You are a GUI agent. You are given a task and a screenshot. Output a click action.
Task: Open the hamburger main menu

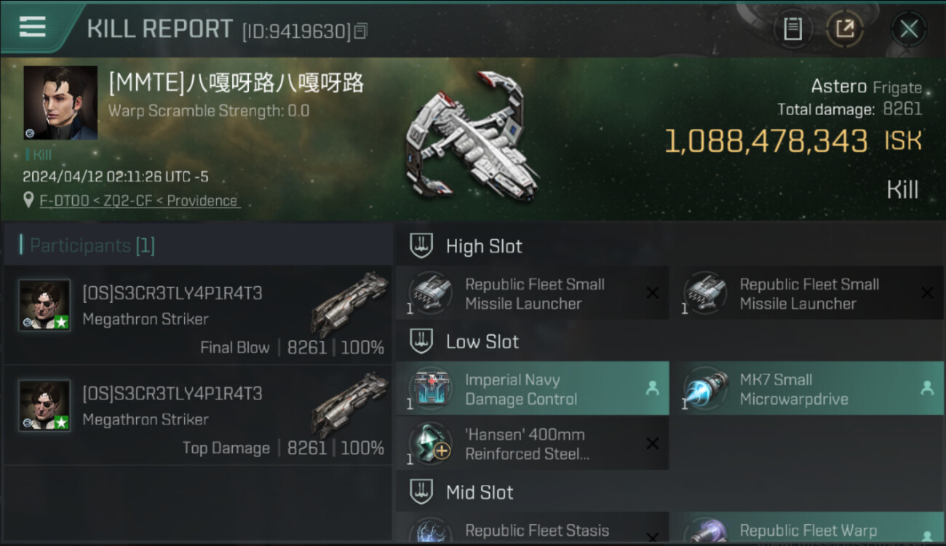pyautogui.click(x=33, y=27)
